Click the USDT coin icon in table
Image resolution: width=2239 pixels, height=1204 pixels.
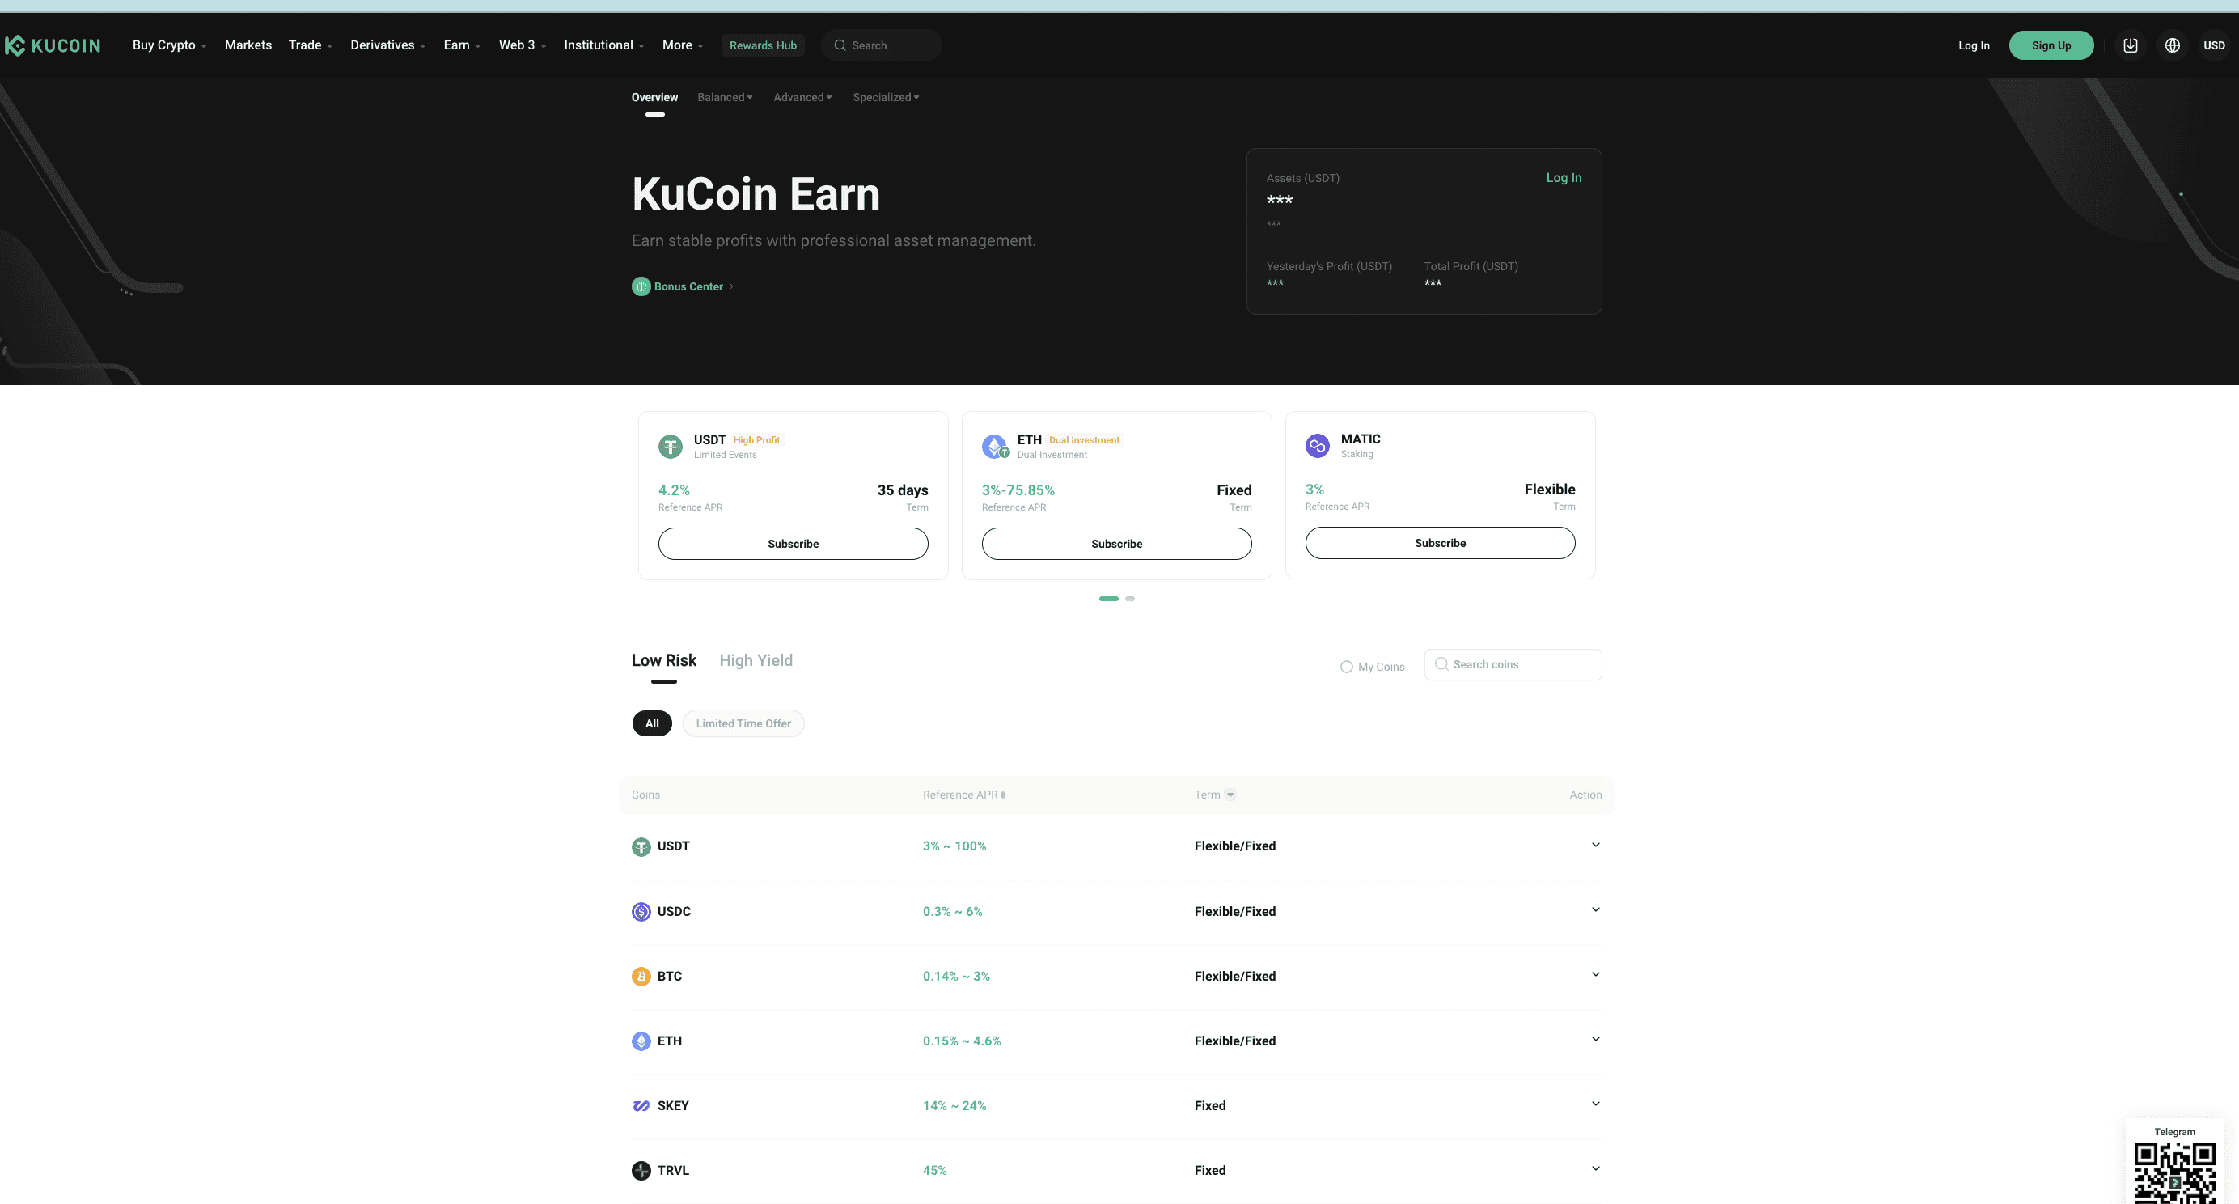click(641, 846)
